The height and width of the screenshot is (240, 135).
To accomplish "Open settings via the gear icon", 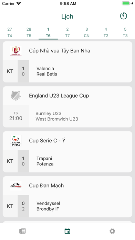I will click(112, 231).
